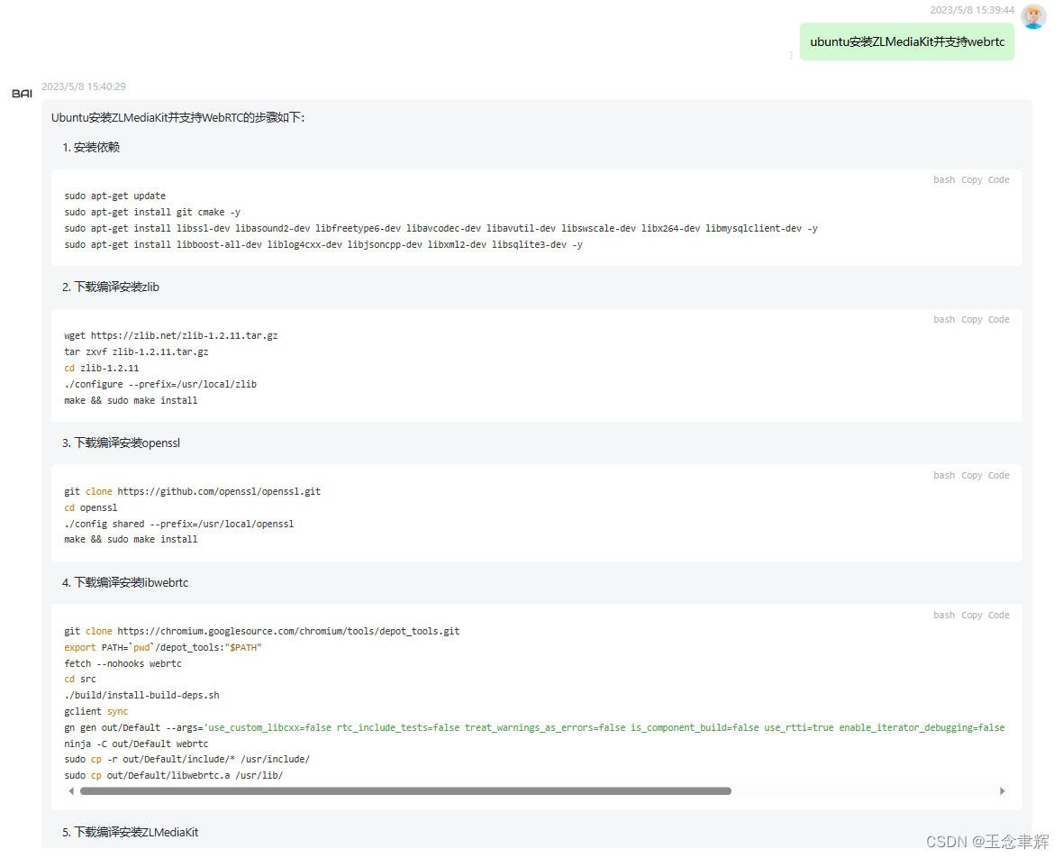Screen dimensions: 1063x858
Task: Click the timestamp 2023/5/8 15:39:44
Action: click(972, 10)
